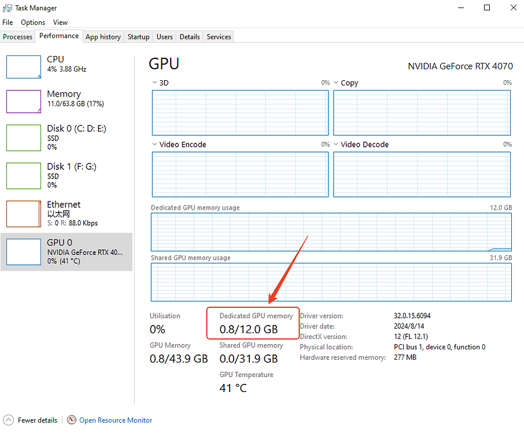
Task: Click the Resource Monitor icon at bottom
Action: pos(72,420)
